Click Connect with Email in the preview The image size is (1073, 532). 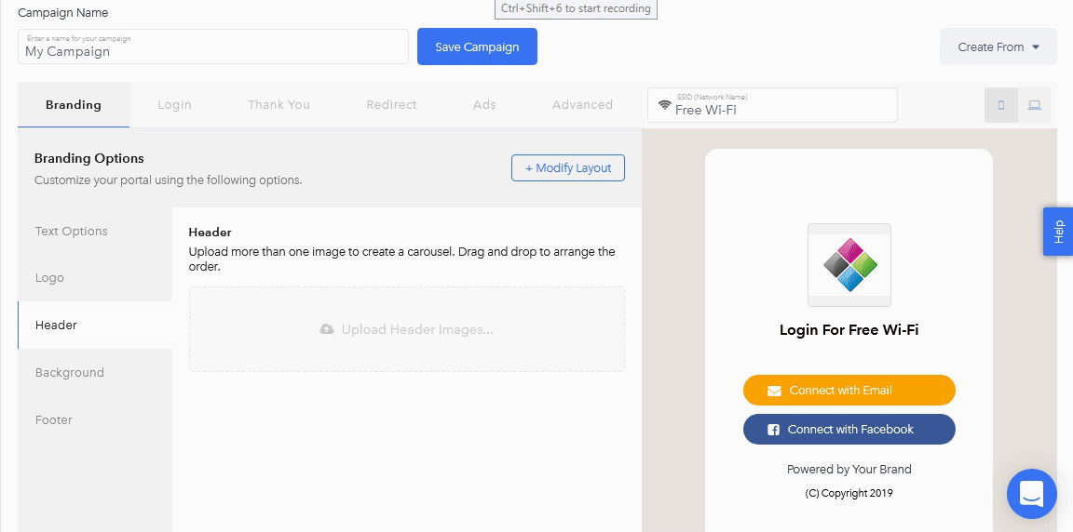point(849,390)
